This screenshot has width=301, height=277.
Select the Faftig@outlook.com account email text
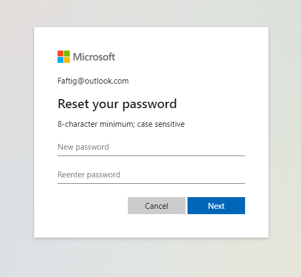pyautogui.click(x=93, y=81)
